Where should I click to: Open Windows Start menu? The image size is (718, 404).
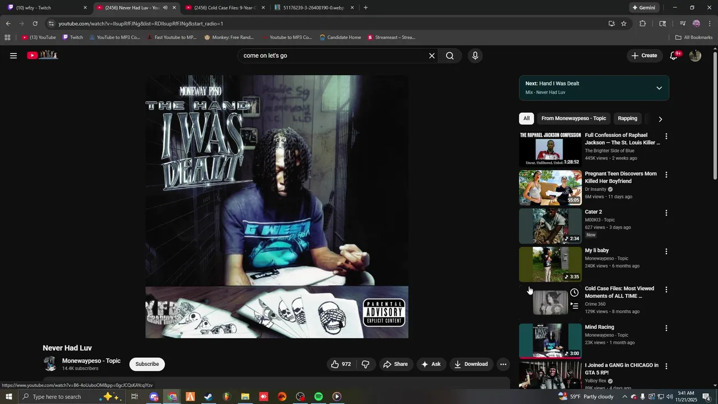coord(8,397)
